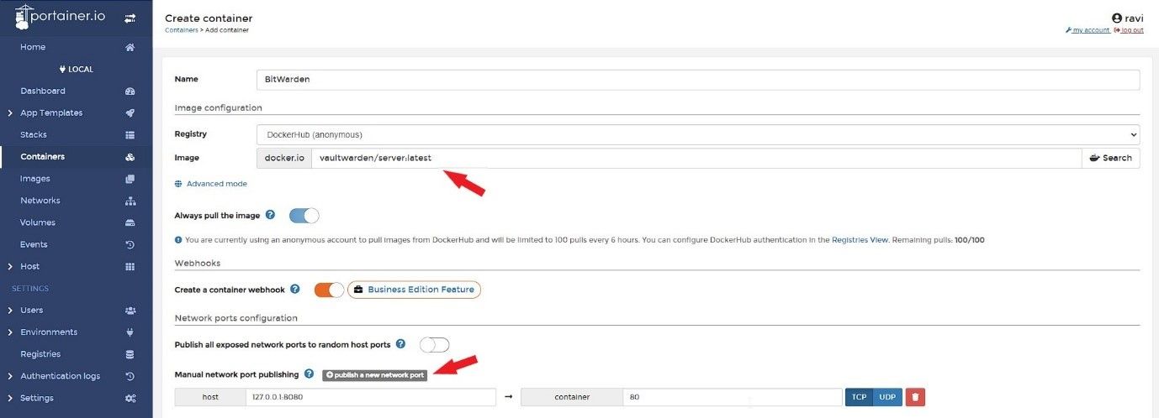Select UDP protocol for the port
Image resolution: width=1159 pixels, height=418 pixels.
pyautogui.click(x=887, y=397)
